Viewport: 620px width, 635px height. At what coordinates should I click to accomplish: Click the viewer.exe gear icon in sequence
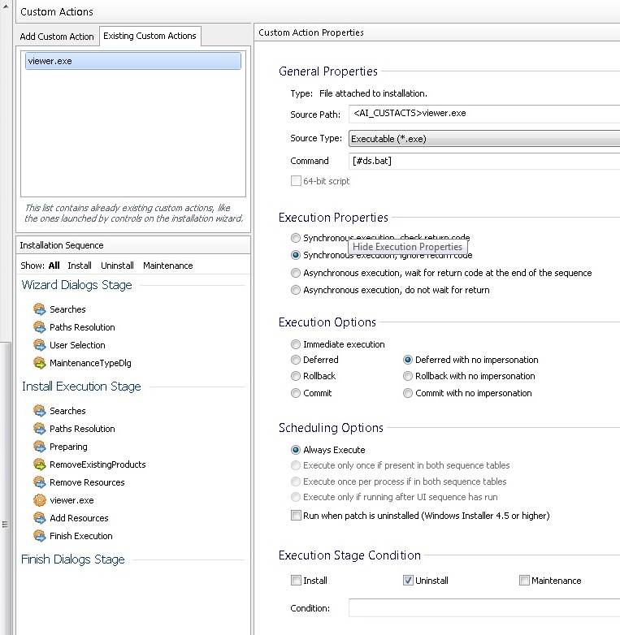[40, 500]
